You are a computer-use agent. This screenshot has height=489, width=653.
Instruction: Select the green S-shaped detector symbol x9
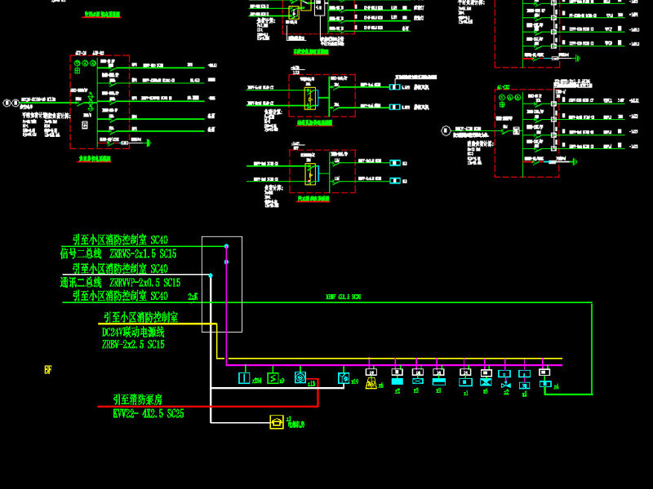click(x=273, y=378)
